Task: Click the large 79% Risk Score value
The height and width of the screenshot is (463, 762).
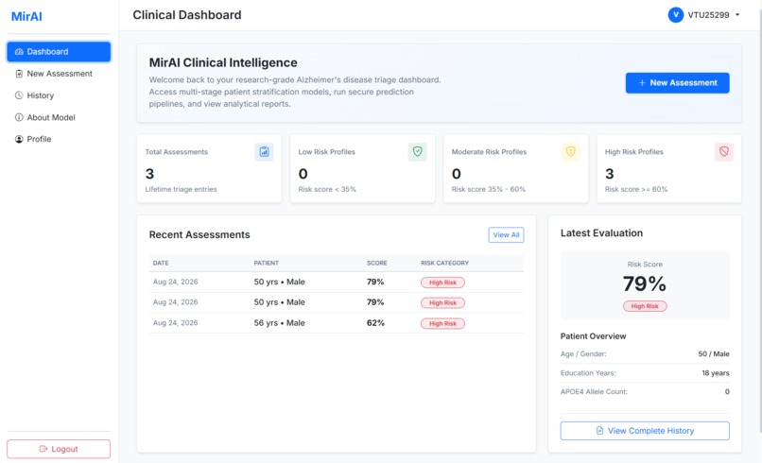Action: click(x=645, y=283)
